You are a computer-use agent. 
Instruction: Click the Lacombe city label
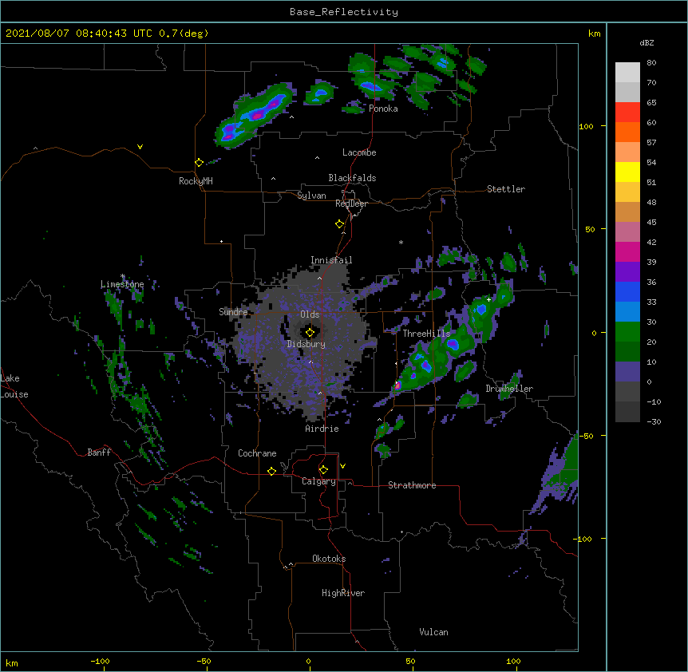(x=359, y=152)
